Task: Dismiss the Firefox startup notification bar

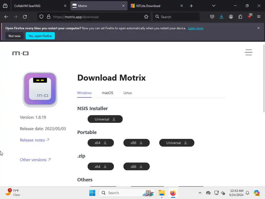Action: (259, 28)
